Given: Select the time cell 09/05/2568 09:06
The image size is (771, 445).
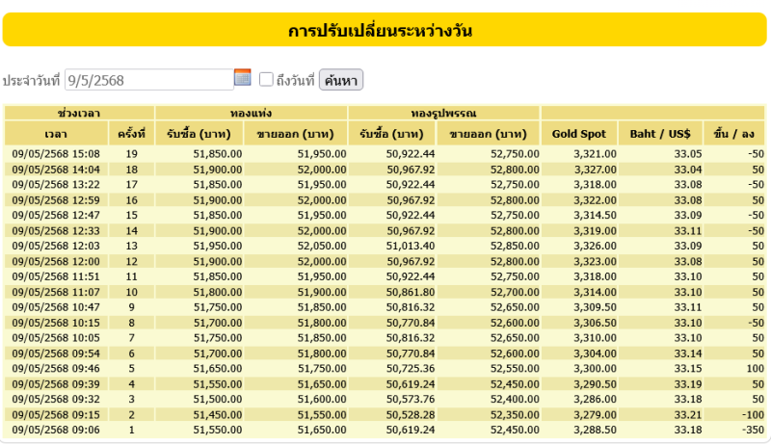Looking at the screenshot, I should 56,430.
